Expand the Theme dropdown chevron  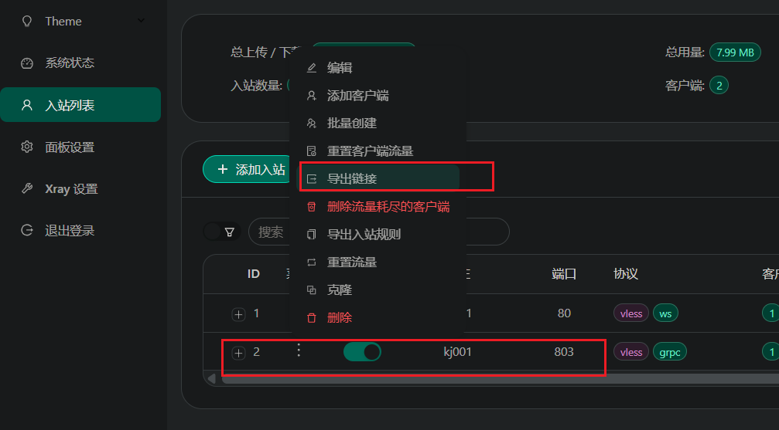(x=141, y=20)
